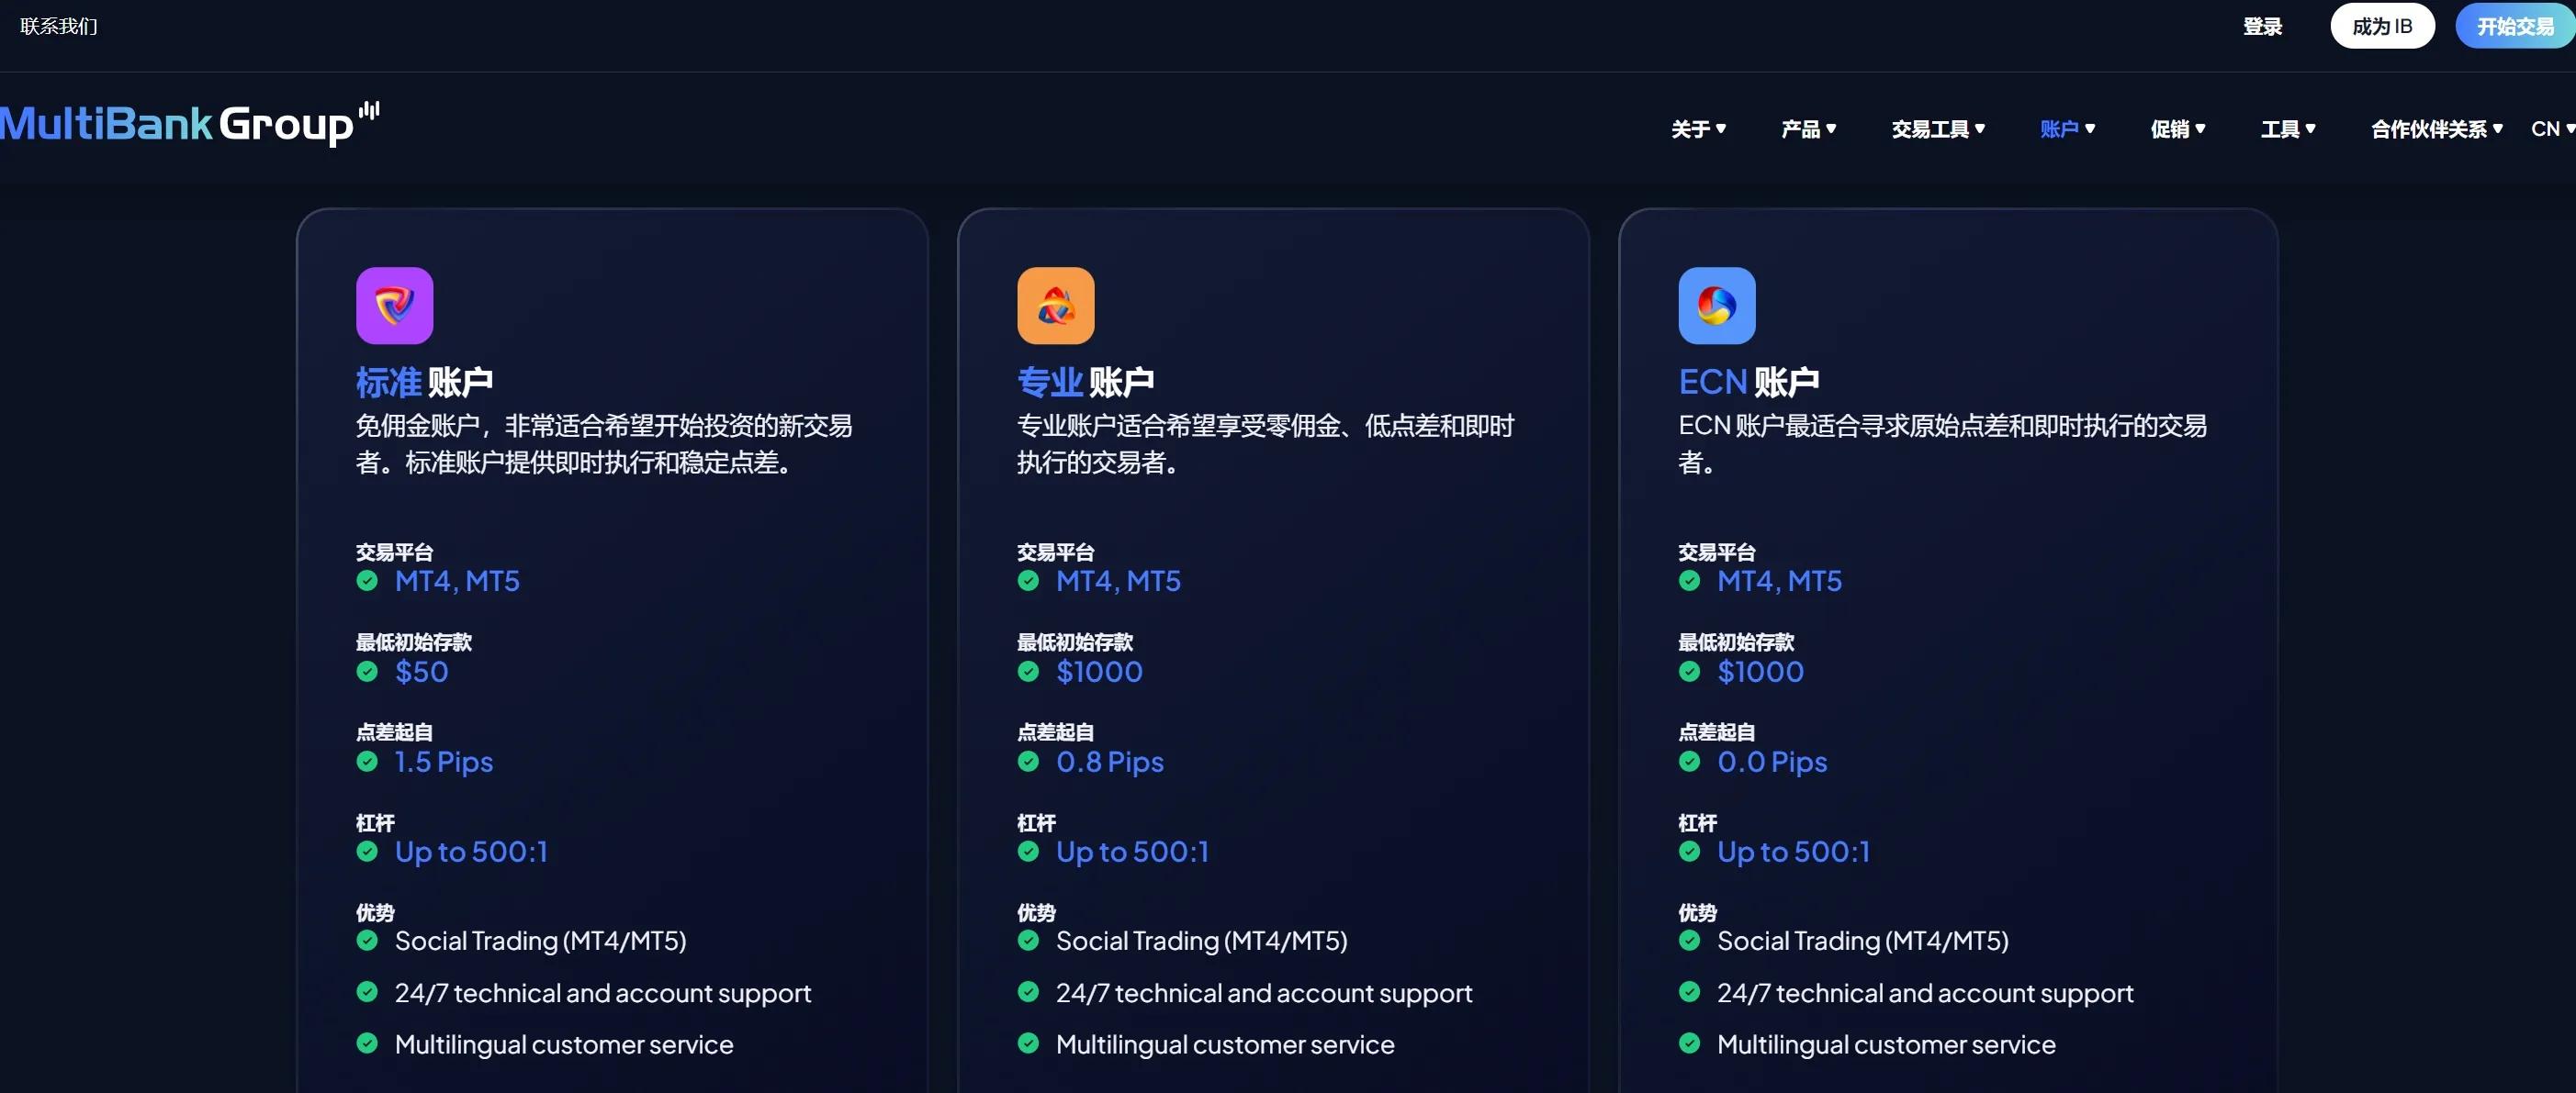This screenshot has width=2576, height=1093.
Task: Click check beside MT4, MT5 in ECN card
Action: [x=1689, y=581]
